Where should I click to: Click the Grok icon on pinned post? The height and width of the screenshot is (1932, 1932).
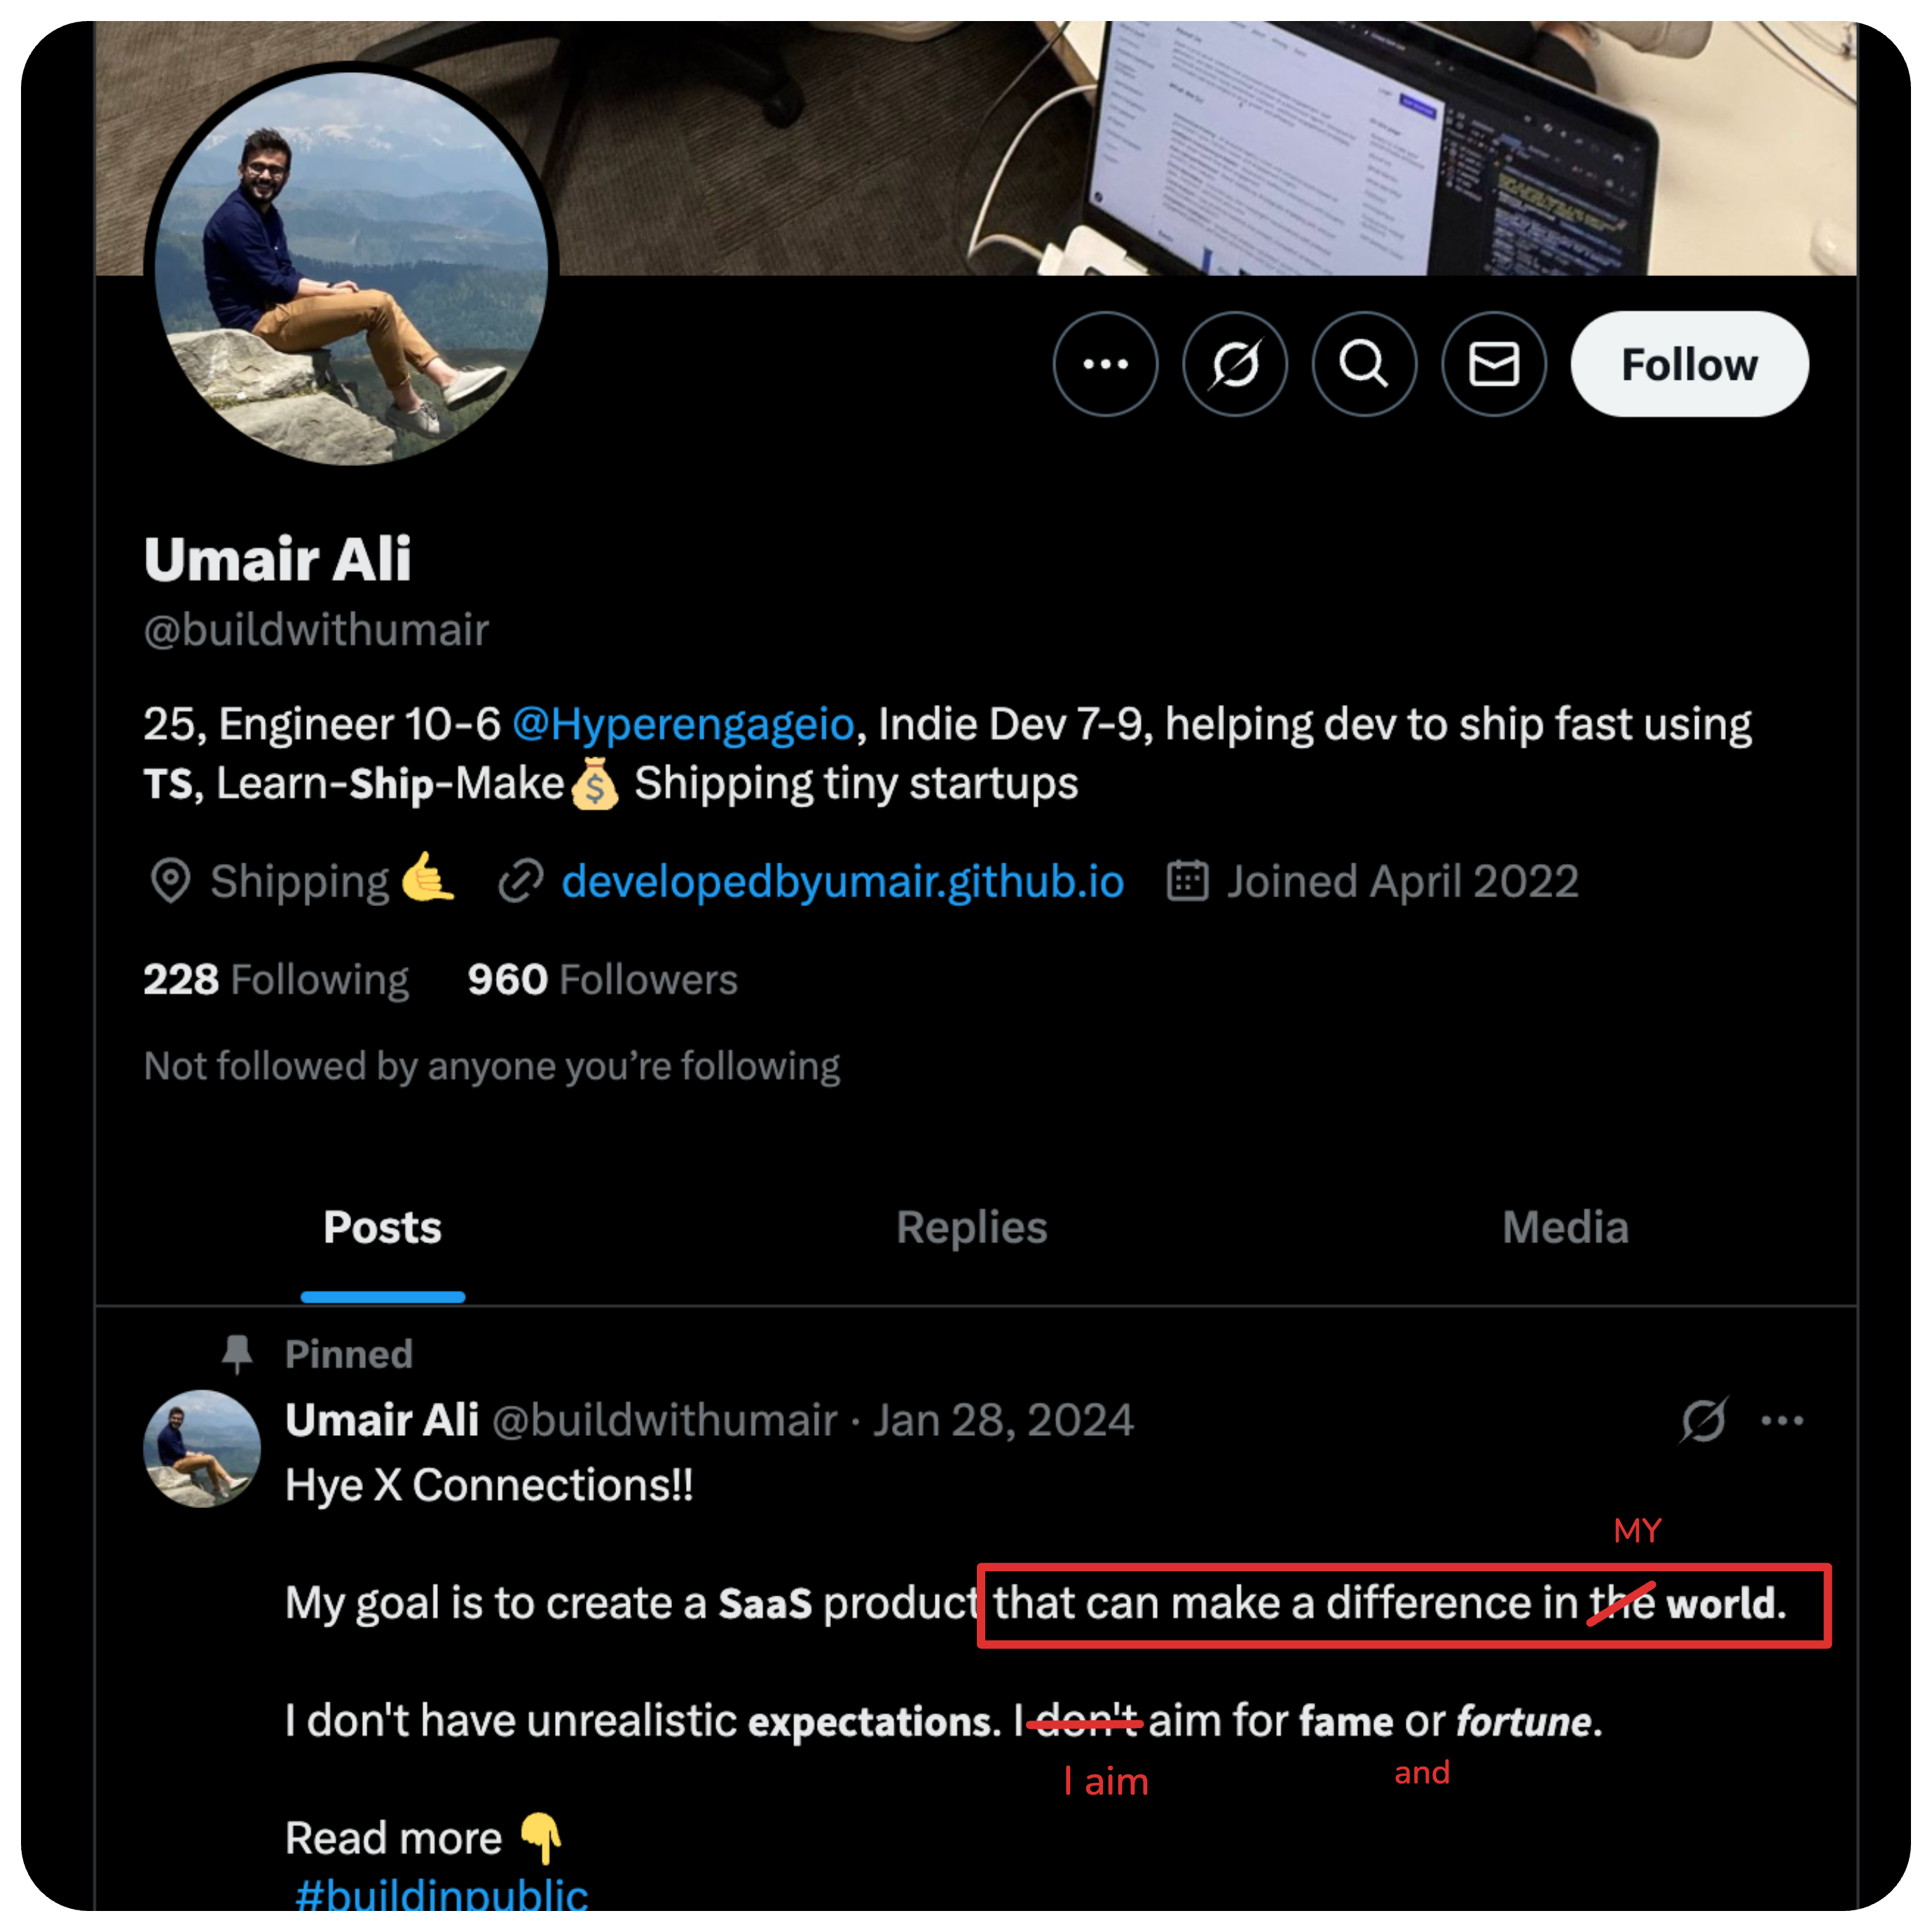pos(1703,1420)
